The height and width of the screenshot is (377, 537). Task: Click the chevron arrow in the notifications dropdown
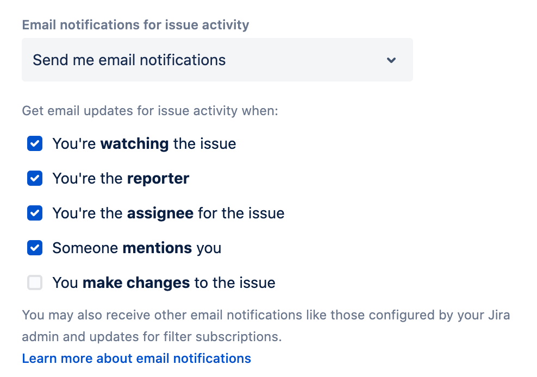(x=391, y=60)
